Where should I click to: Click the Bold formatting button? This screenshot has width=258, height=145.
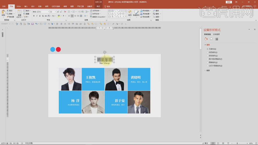pyautogui.click(x=34, y=16)
